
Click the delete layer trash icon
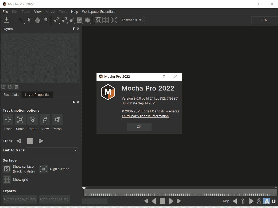tap(16, 87)
